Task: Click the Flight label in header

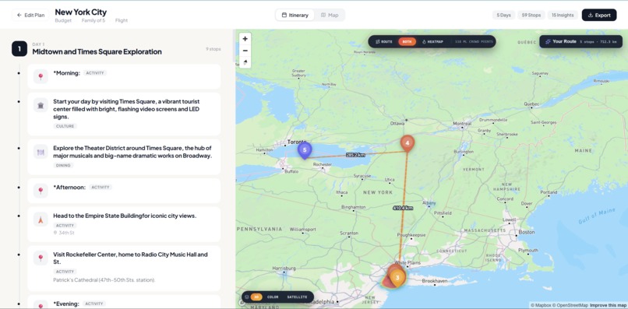Action: [122, 20]
